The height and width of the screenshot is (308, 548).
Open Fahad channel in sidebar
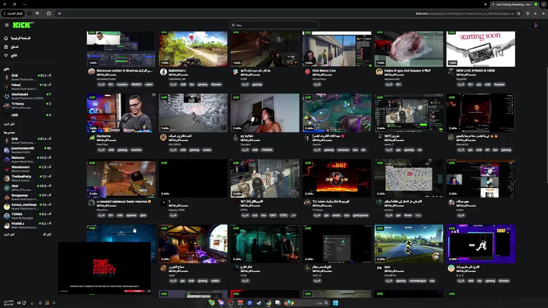27,86
